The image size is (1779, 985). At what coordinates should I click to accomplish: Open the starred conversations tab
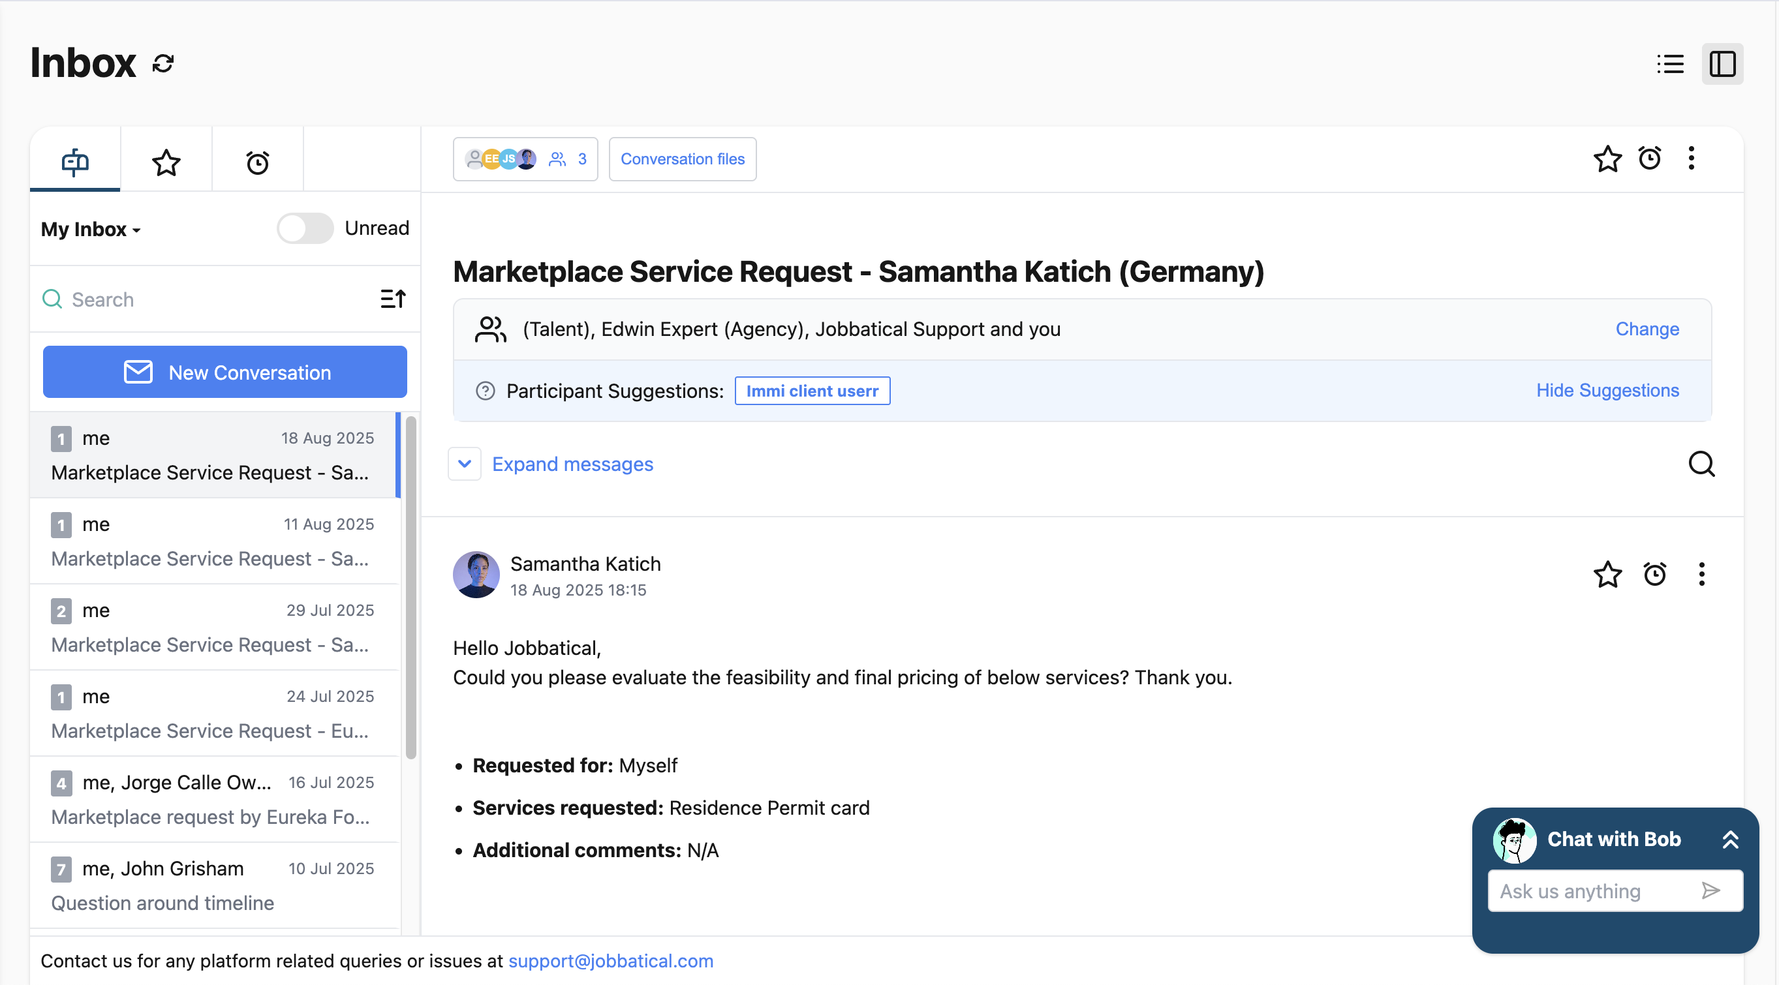[166, 162]
